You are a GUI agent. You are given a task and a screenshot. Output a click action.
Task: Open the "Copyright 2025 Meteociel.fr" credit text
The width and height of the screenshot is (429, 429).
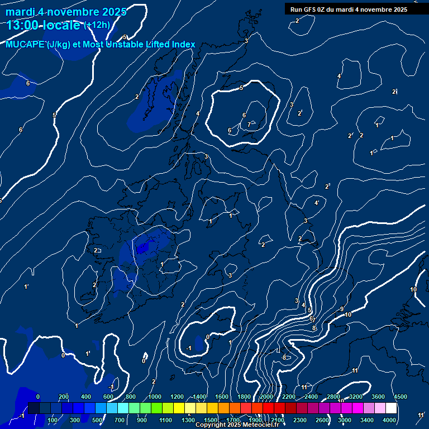pos(237,425)
